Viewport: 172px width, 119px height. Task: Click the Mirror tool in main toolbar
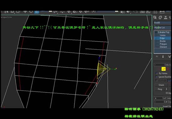click(122, 12)
